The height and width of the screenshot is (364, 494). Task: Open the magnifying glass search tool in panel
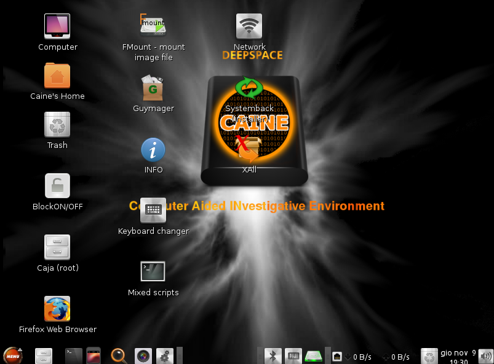click(119, 356)
